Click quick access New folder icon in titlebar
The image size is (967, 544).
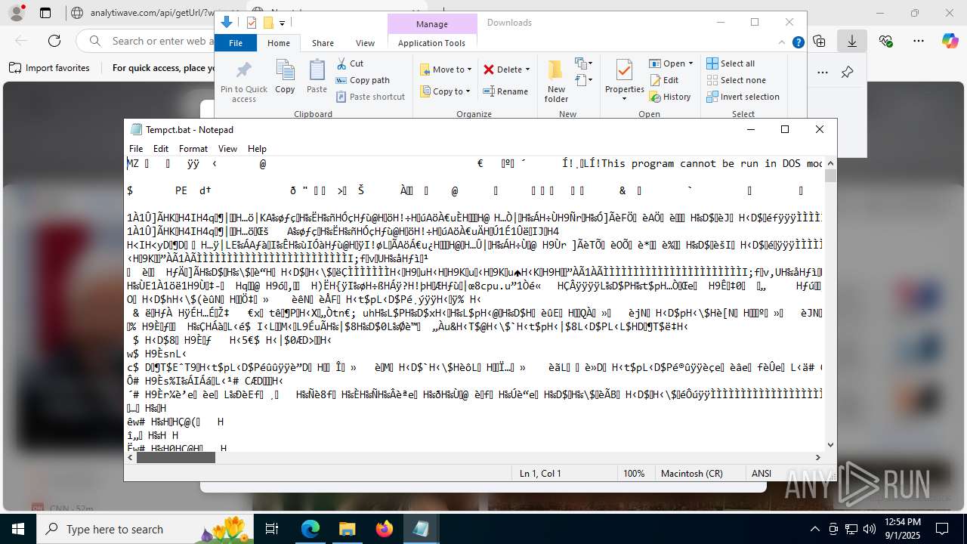(x=267, y=23)
